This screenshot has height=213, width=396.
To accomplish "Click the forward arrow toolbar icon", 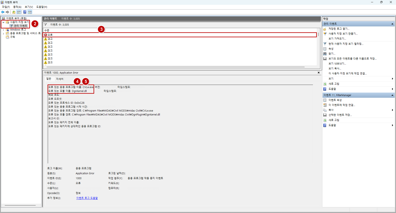I will click(x=7, y=12).
